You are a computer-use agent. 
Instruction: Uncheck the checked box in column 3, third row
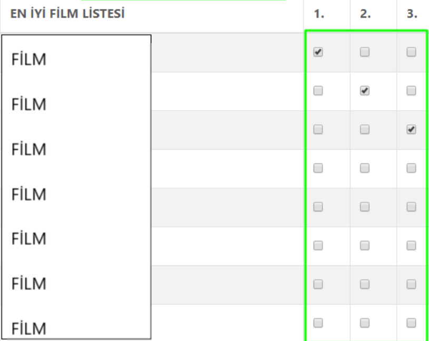[x=412, y=130]
